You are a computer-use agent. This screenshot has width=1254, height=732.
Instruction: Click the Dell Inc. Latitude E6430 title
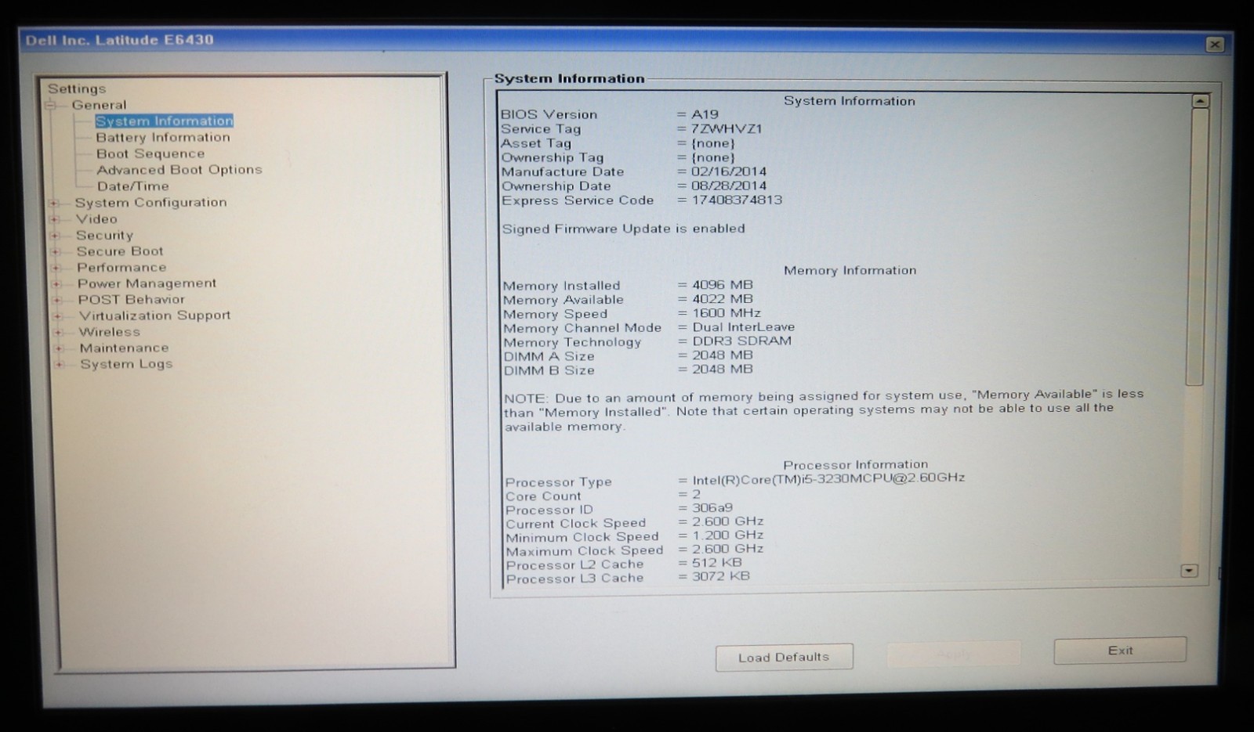[x=119, y=40]
